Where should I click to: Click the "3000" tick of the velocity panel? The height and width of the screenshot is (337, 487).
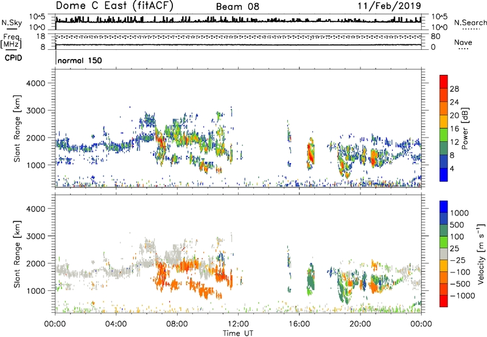pyautogui.click(x=36, y=236)
